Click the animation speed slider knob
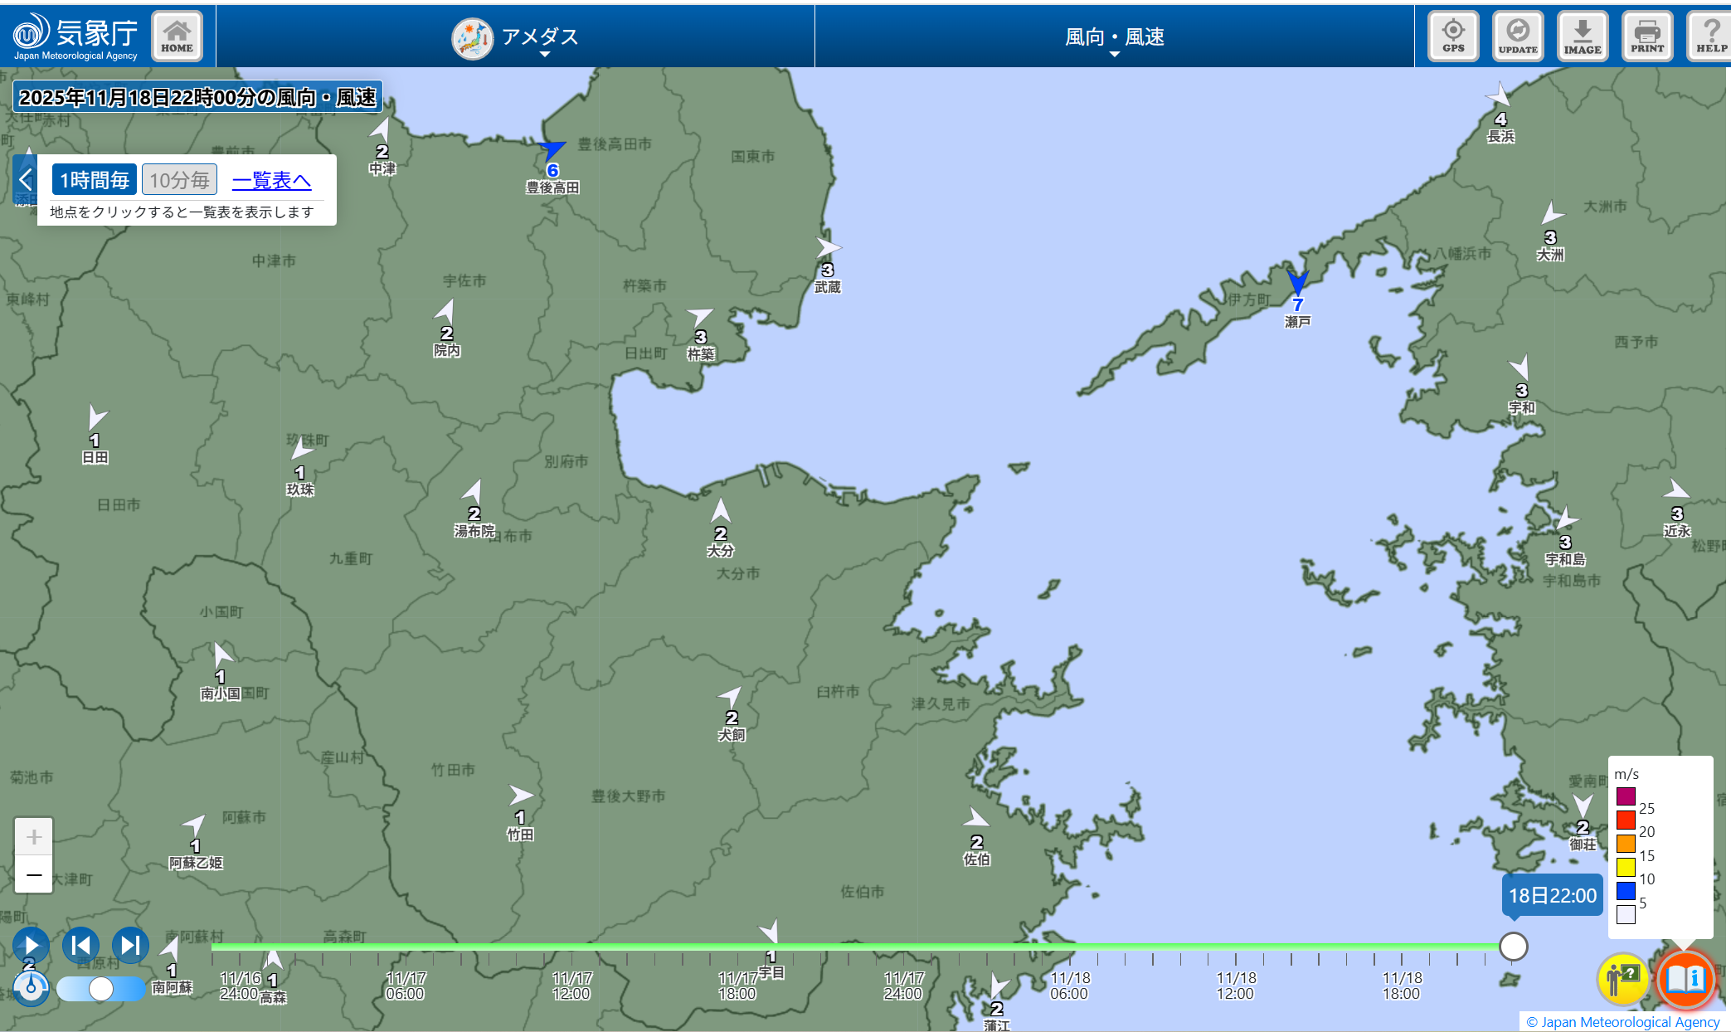Screen dimensions: 1731x1032 pyautogui.click(x=101, y=989)
